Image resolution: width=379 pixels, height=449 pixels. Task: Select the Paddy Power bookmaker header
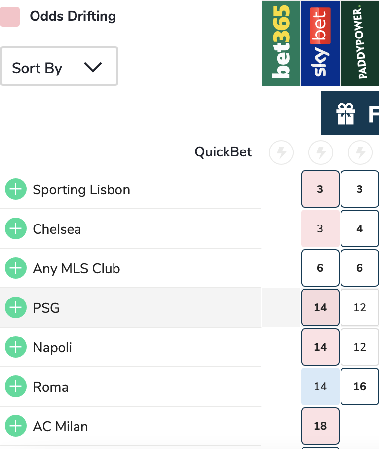(x=360, y=43)
